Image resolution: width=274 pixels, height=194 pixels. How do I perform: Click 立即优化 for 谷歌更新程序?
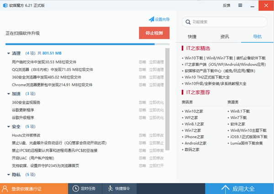[156, 110]
